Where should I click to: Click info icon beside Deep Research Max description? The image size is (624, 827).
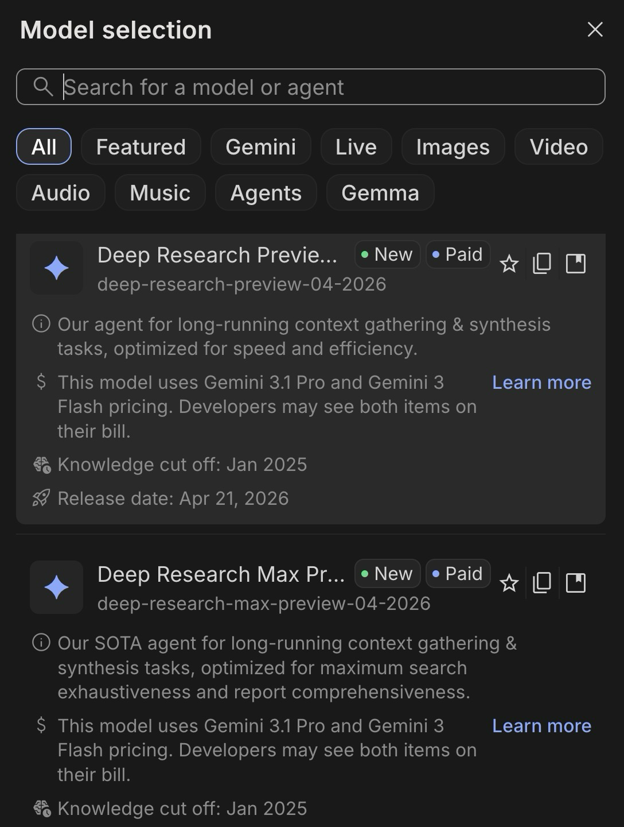pos(41,643)
